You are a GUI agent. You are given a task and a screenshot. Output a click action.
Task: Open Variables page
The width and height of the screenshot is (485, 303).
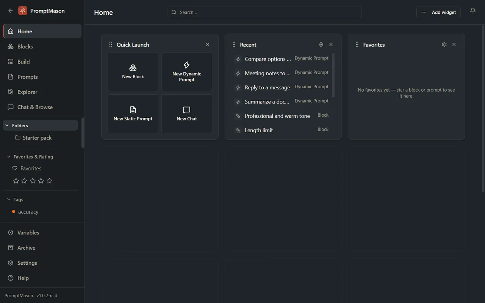[x=42, y=233]
